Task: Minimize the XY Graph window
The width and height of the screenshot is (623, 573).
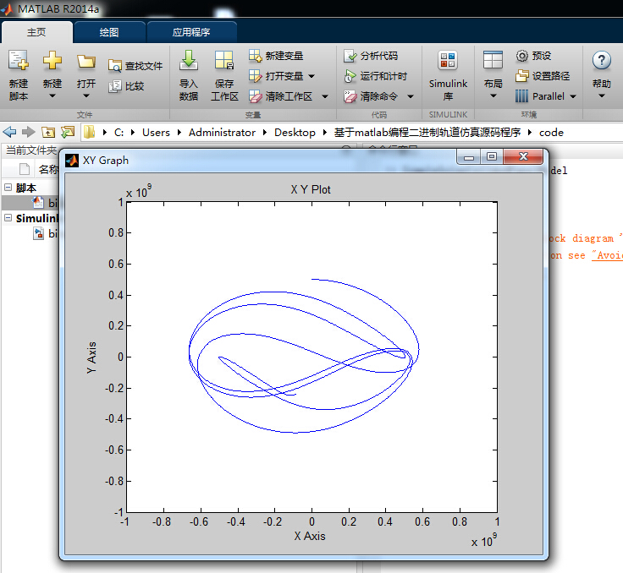Action: [x=469, y=156]
